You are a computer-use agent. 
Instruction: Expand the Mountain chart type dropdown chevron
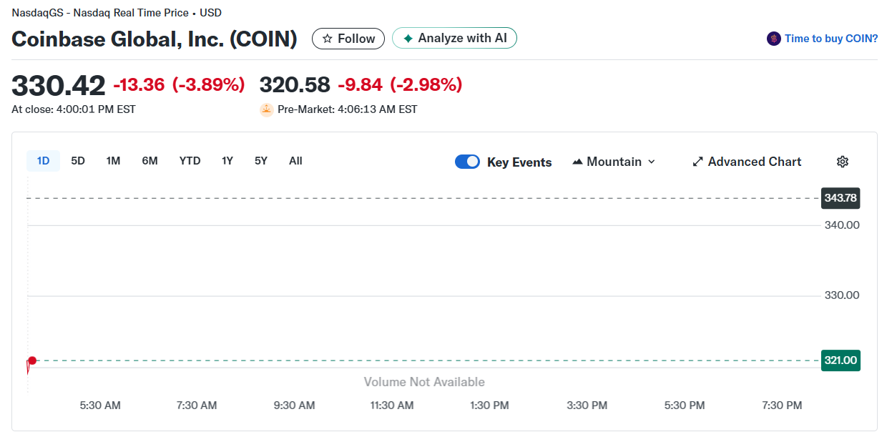[x=652, y=162]
